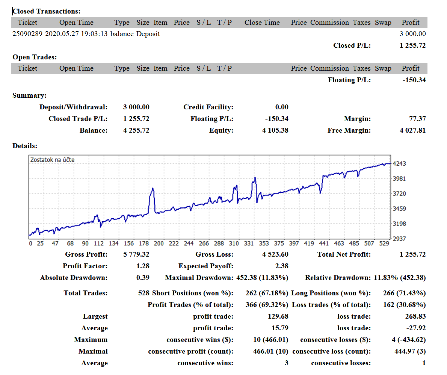447x375 pixels.
Task: Click the Free Margin value 4 027.81
Action: 412,131
